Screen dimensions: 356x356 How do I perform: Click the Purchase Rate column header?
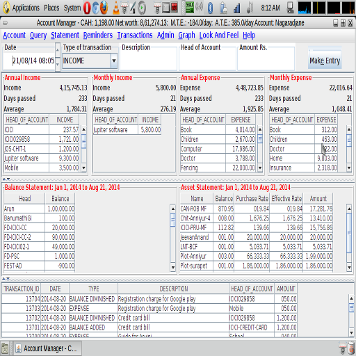(x=252, y=199)
